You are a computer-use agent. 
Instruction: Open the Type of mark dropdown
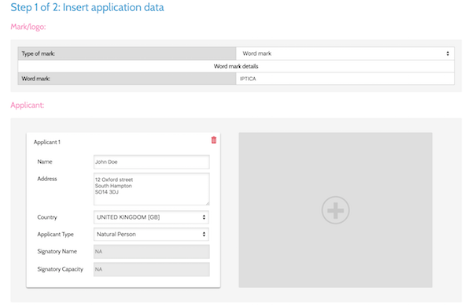(x=345, y=54)
